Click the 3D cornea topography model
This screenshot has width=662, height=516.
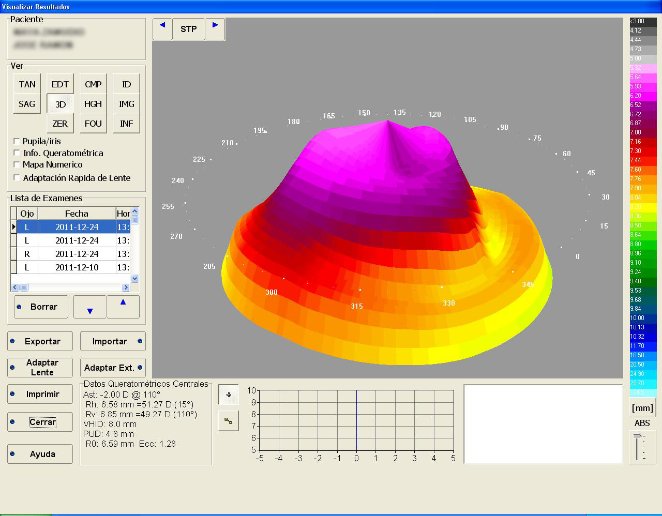click(387, 242)
